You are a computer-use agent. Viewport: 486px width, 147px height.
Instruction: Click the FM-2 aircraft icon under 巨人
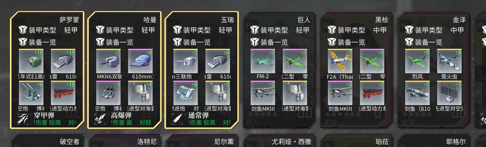pyautogui.click(x=263, y=61)
